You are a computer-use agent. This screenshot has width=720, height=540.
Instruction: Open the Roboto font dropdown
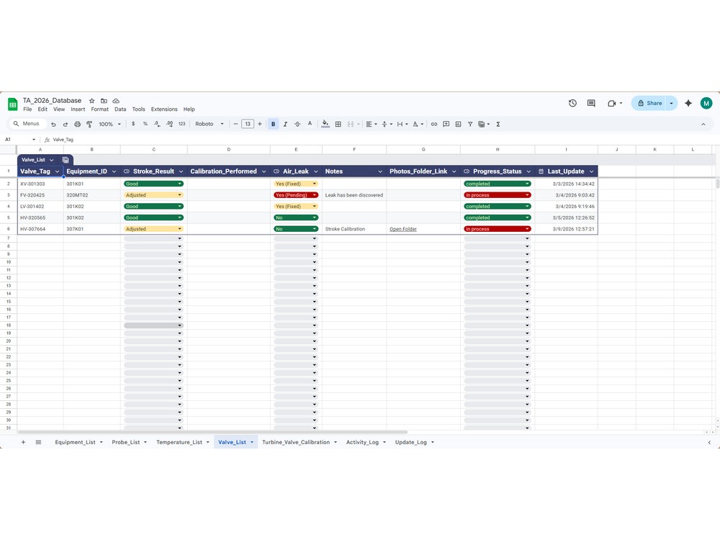210,124
